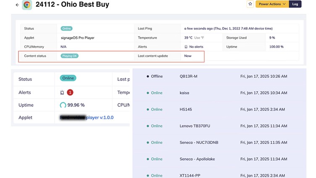Image resolution: width=316 pixels, height=178 pixels.
Task: Click timestamp Fri, Jan 17, 2025 10:26 AM
Action: pos(263,76)
